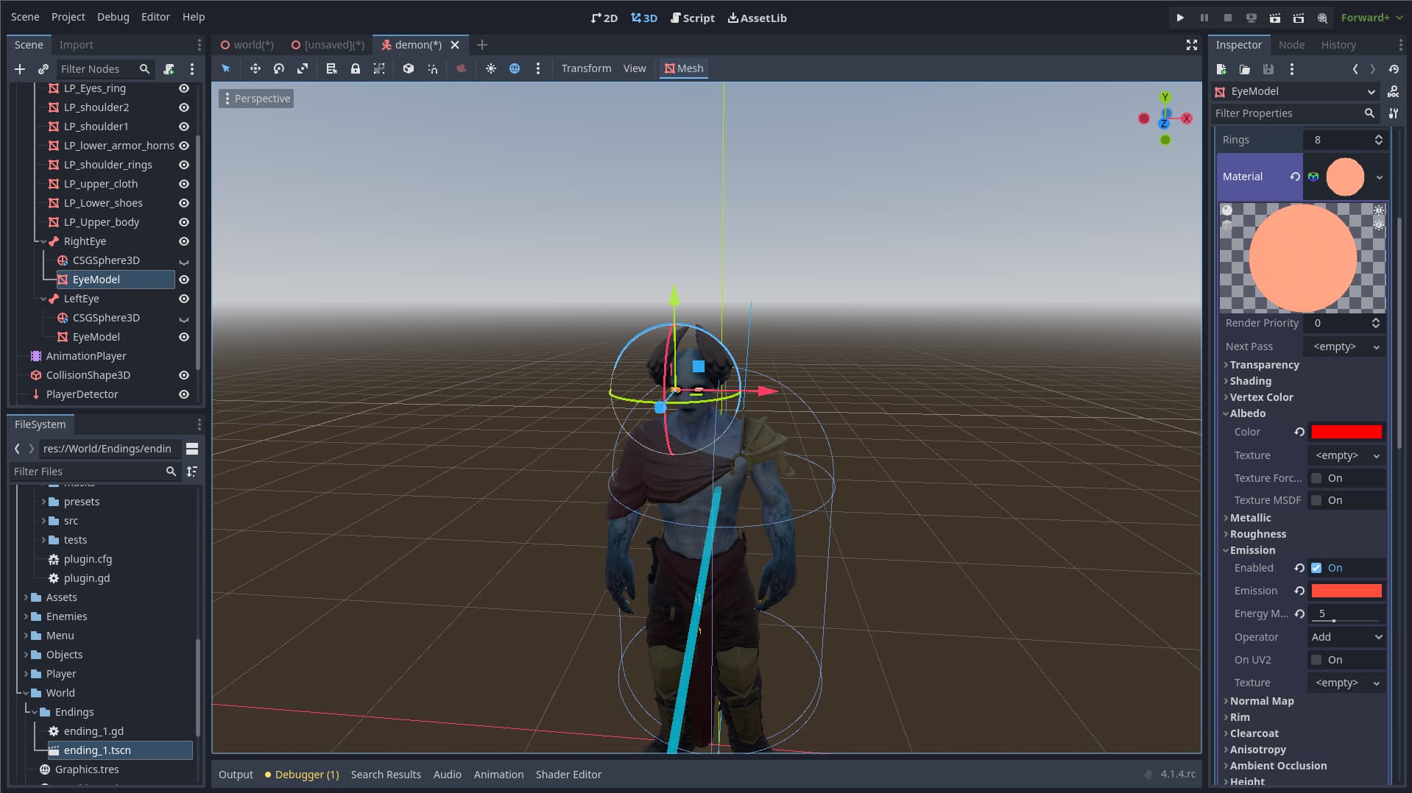Click the attach script icon in Scene dock

[169, 69]
